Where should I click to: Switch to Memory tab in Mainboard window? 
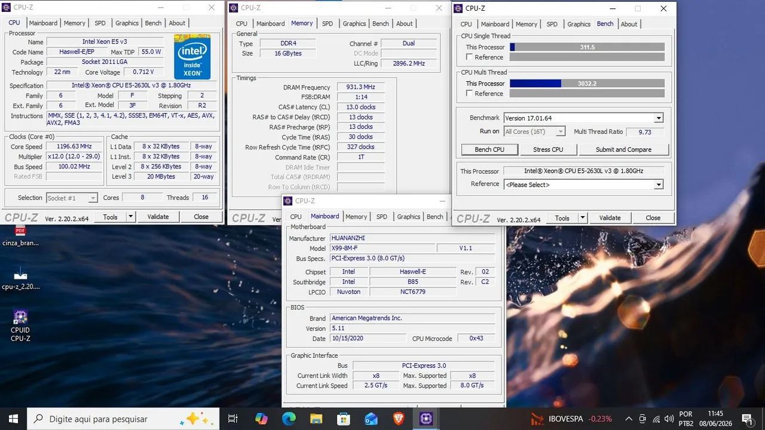(356, 217)
